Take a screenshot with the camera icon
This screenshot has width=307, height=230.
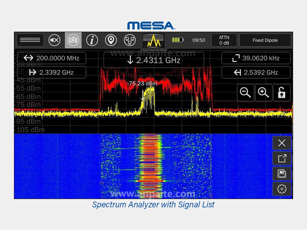73,40
